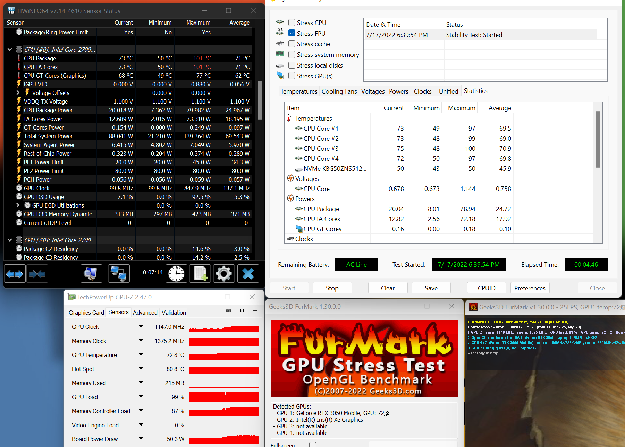Open GPU Load sensor dropdown
625x447 pixels.
pos(141,397)
